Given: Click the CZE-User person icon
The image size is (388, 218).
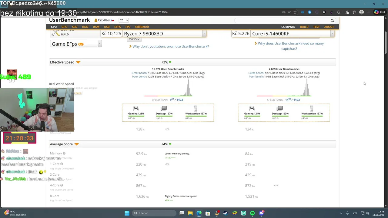Looking at the screenshot, I should 96,20.
